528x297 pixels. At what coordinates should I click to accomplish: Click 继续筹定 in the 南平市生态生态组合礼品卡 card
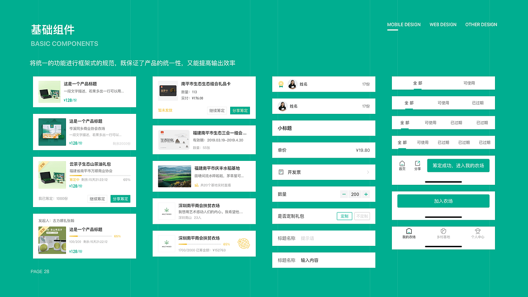217,111
